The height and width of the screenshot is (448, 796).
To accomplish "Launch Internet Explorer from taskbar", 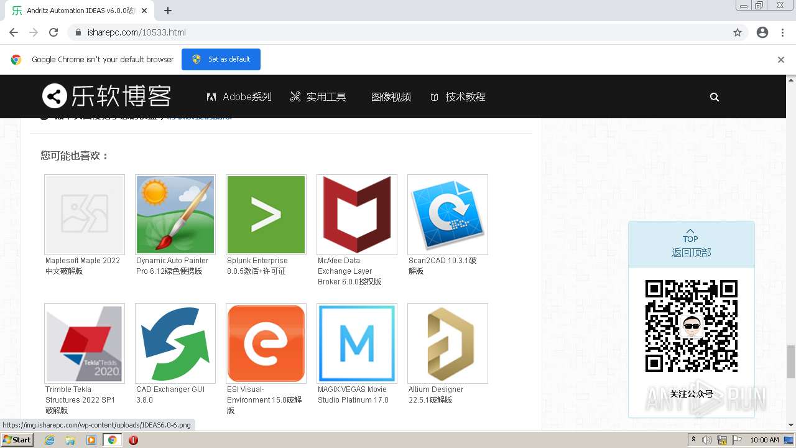I will 50,440.
